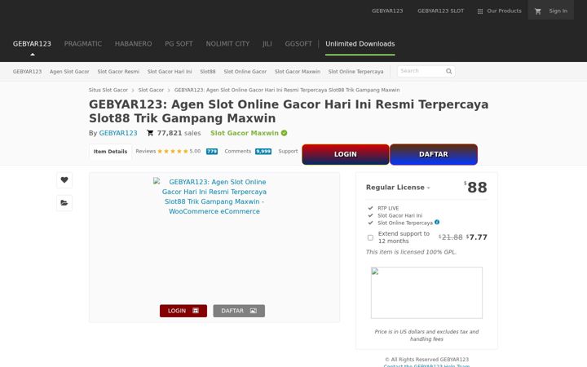
Task: Switch to the Item Details tab
Action: click(110, 152)
